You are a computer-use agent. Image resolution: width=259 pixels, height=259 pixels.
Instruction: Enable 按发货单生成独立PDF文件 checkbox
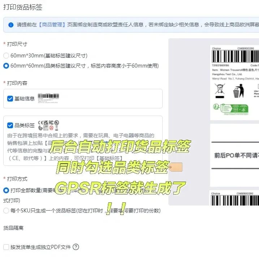6,247
